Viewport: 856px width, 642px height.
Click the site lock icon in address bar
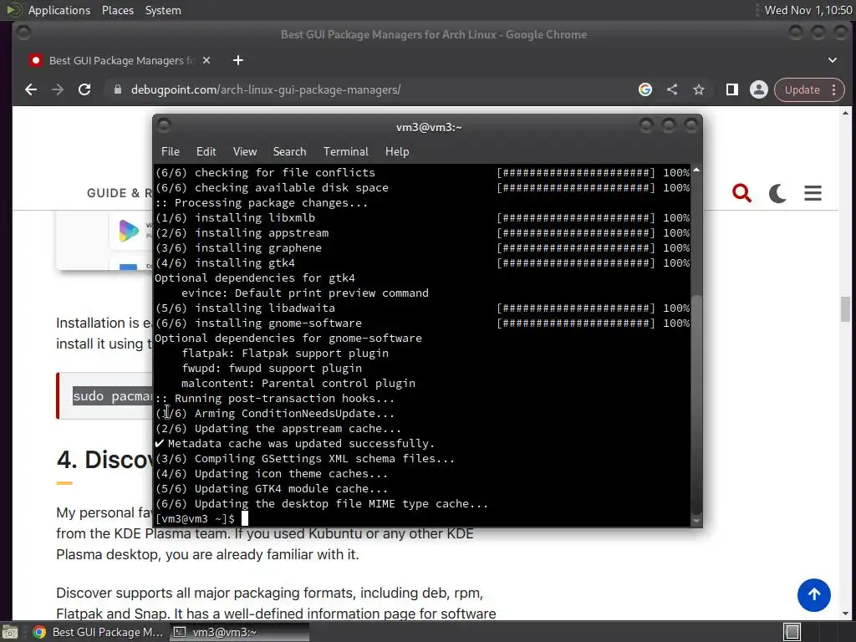tap(117, 89)
